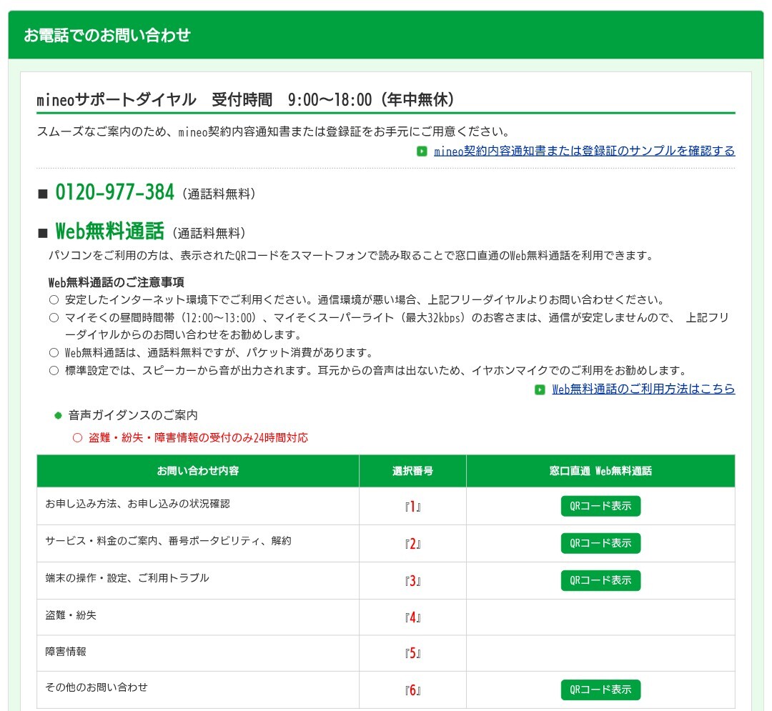
Task: Click the 標準設定では、スピーカー note
Action: coord(377,371)
